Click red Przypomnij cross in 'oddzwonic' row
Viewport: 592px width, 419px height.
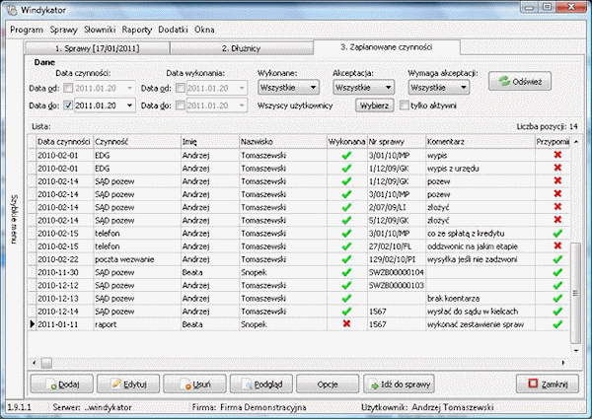pos(557,245)
